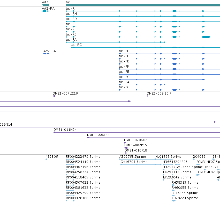
Task: Click the DME1-011H24 BAC label
Action: pos(65,129)
